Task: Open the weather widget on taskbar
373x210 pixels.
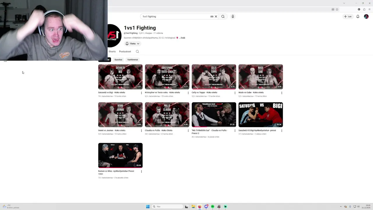Action: 11,206
